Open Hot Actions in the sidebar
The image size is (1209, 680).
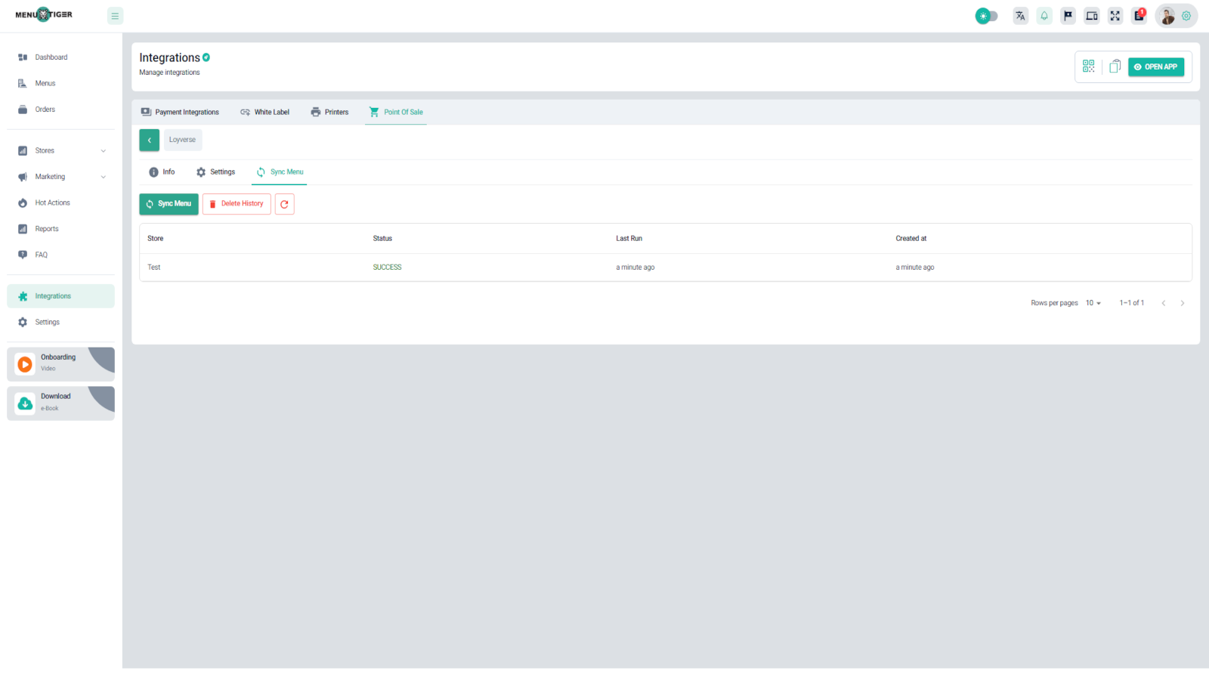(52, 203)
